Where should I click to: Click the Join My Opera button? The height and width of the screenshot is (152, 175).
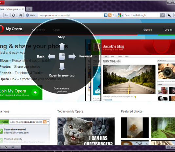(21, 92)
